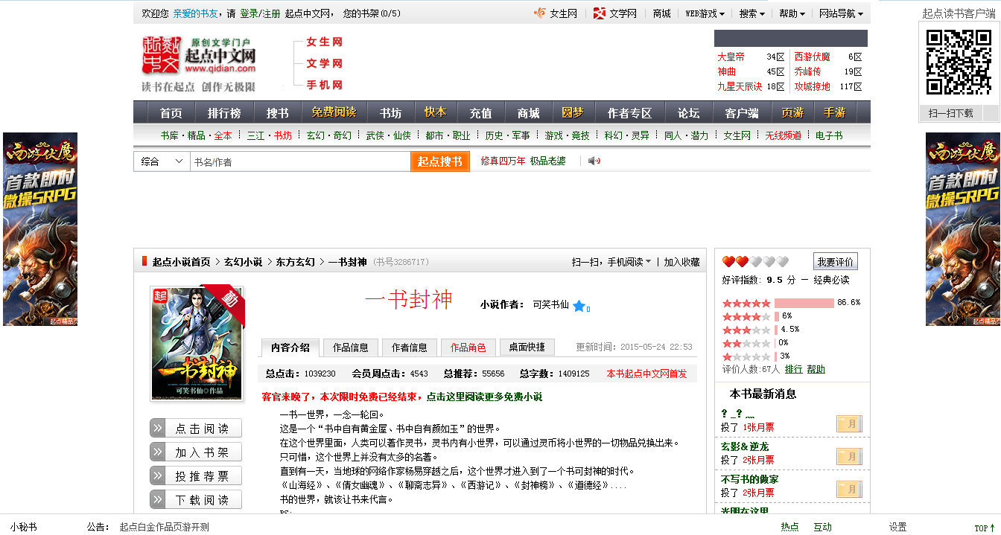Click the 九星天辰诀 game link
1001x535 pixels.
click(740, 86)
